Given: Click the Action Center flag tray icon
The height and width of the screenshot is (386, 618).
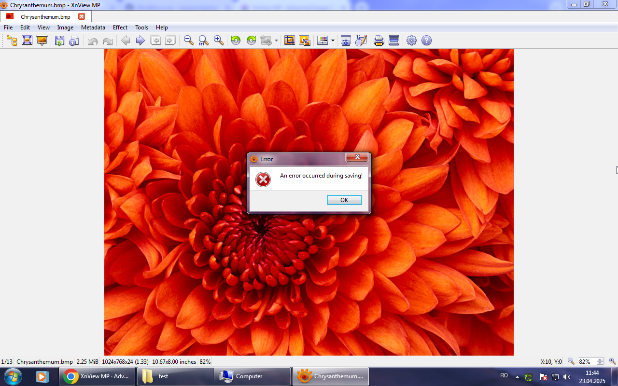Looking at the screenshot, I should 543,377.
